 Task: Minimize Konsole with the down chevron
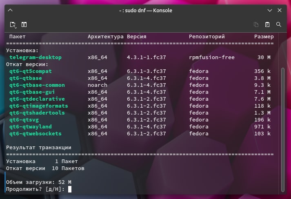coord(270,10)
